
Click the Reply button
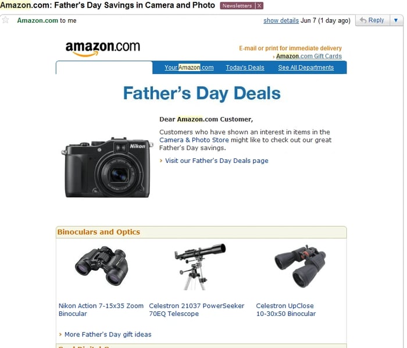click(x=372, y=20)
